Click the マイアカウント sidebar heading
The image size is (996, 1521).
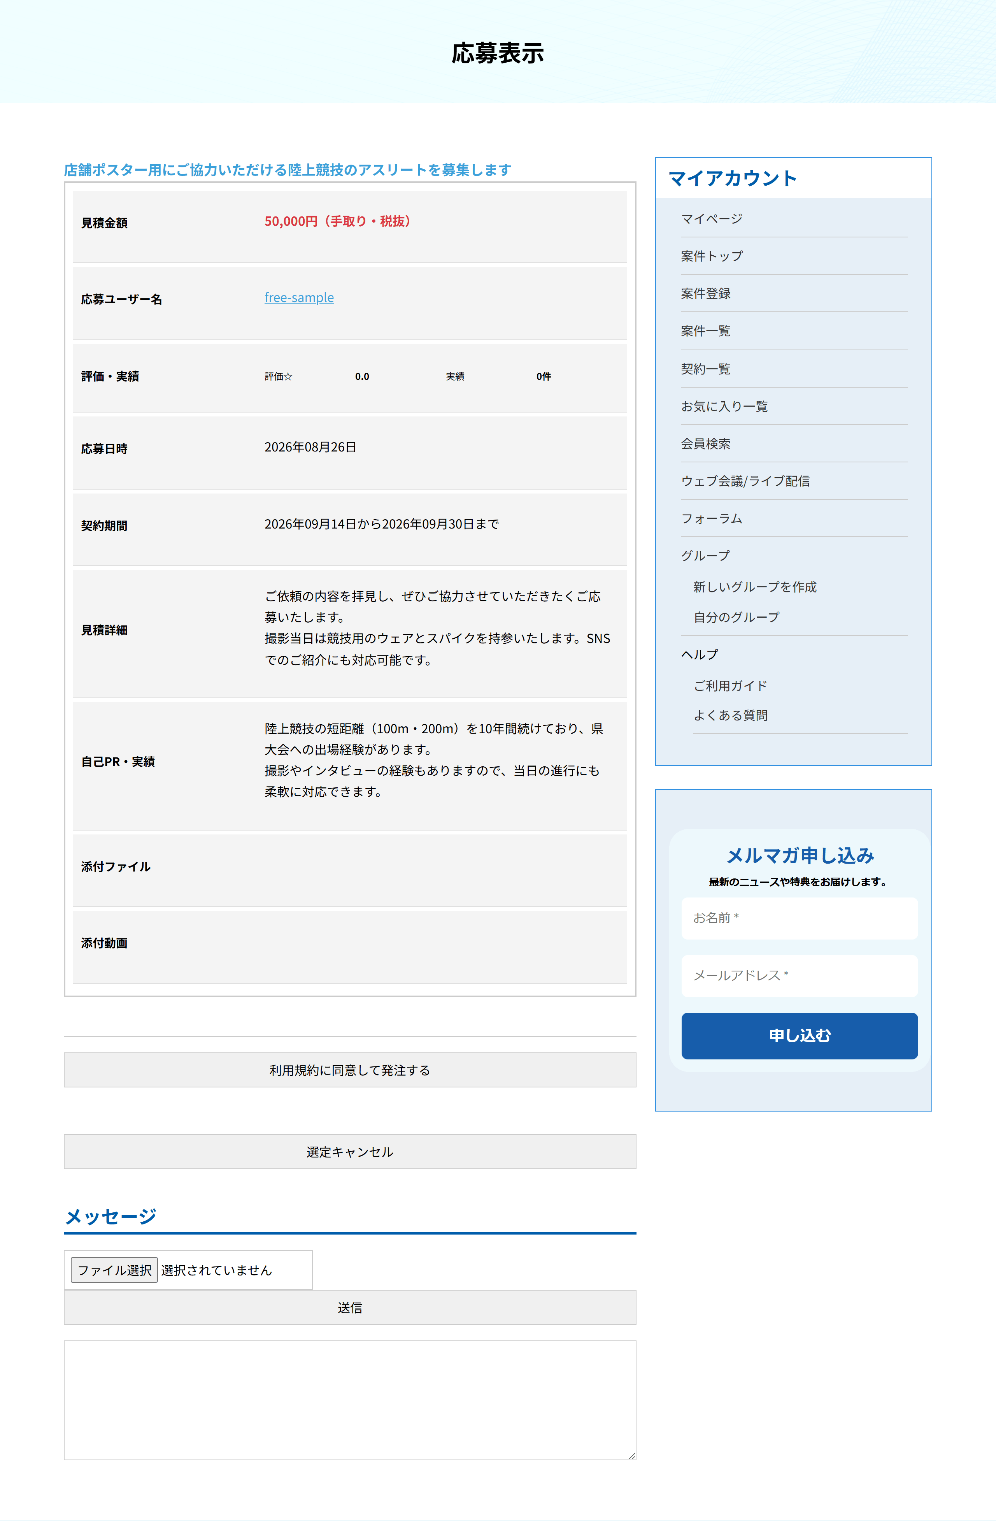coord(733,178)
